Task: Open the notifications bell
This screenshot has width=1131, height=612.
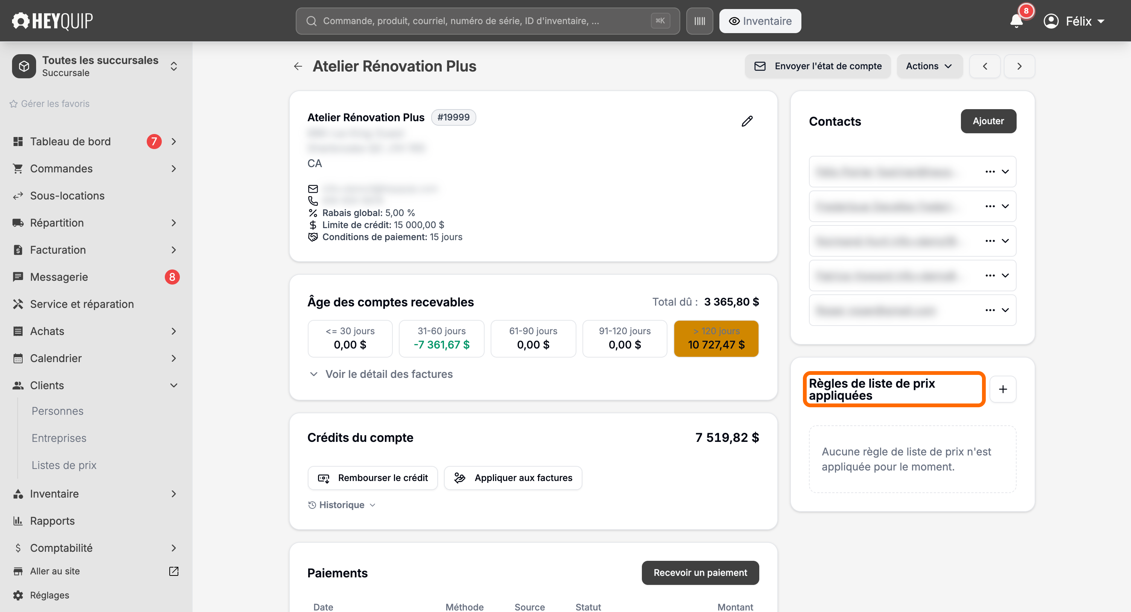Action: [1016, 21]
